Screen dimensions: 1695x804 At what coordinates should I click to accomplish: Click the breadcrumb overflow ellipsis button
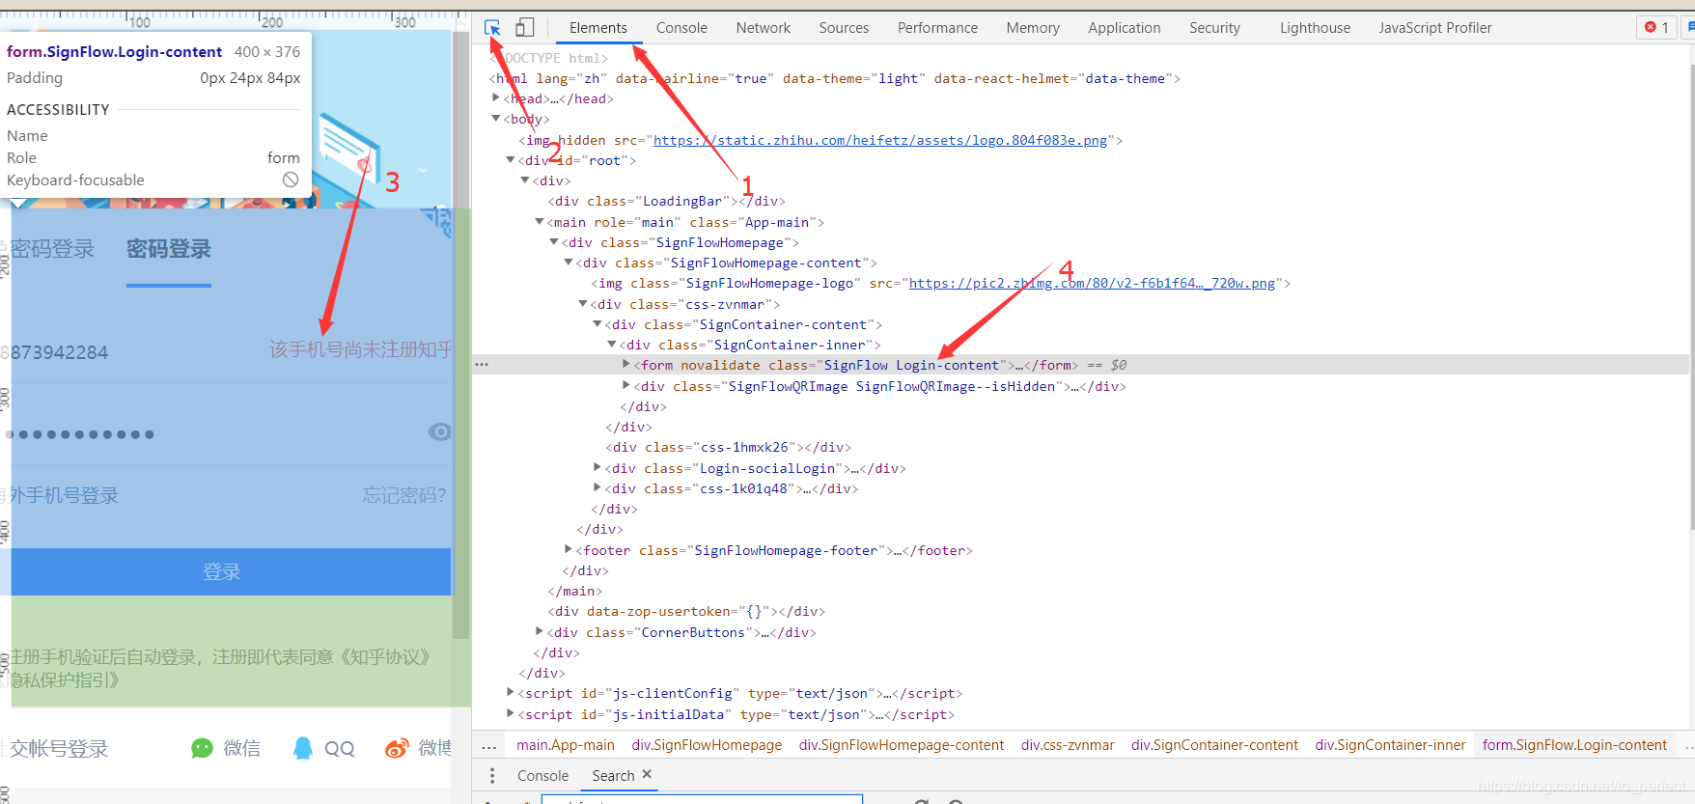tap(489, 745)
